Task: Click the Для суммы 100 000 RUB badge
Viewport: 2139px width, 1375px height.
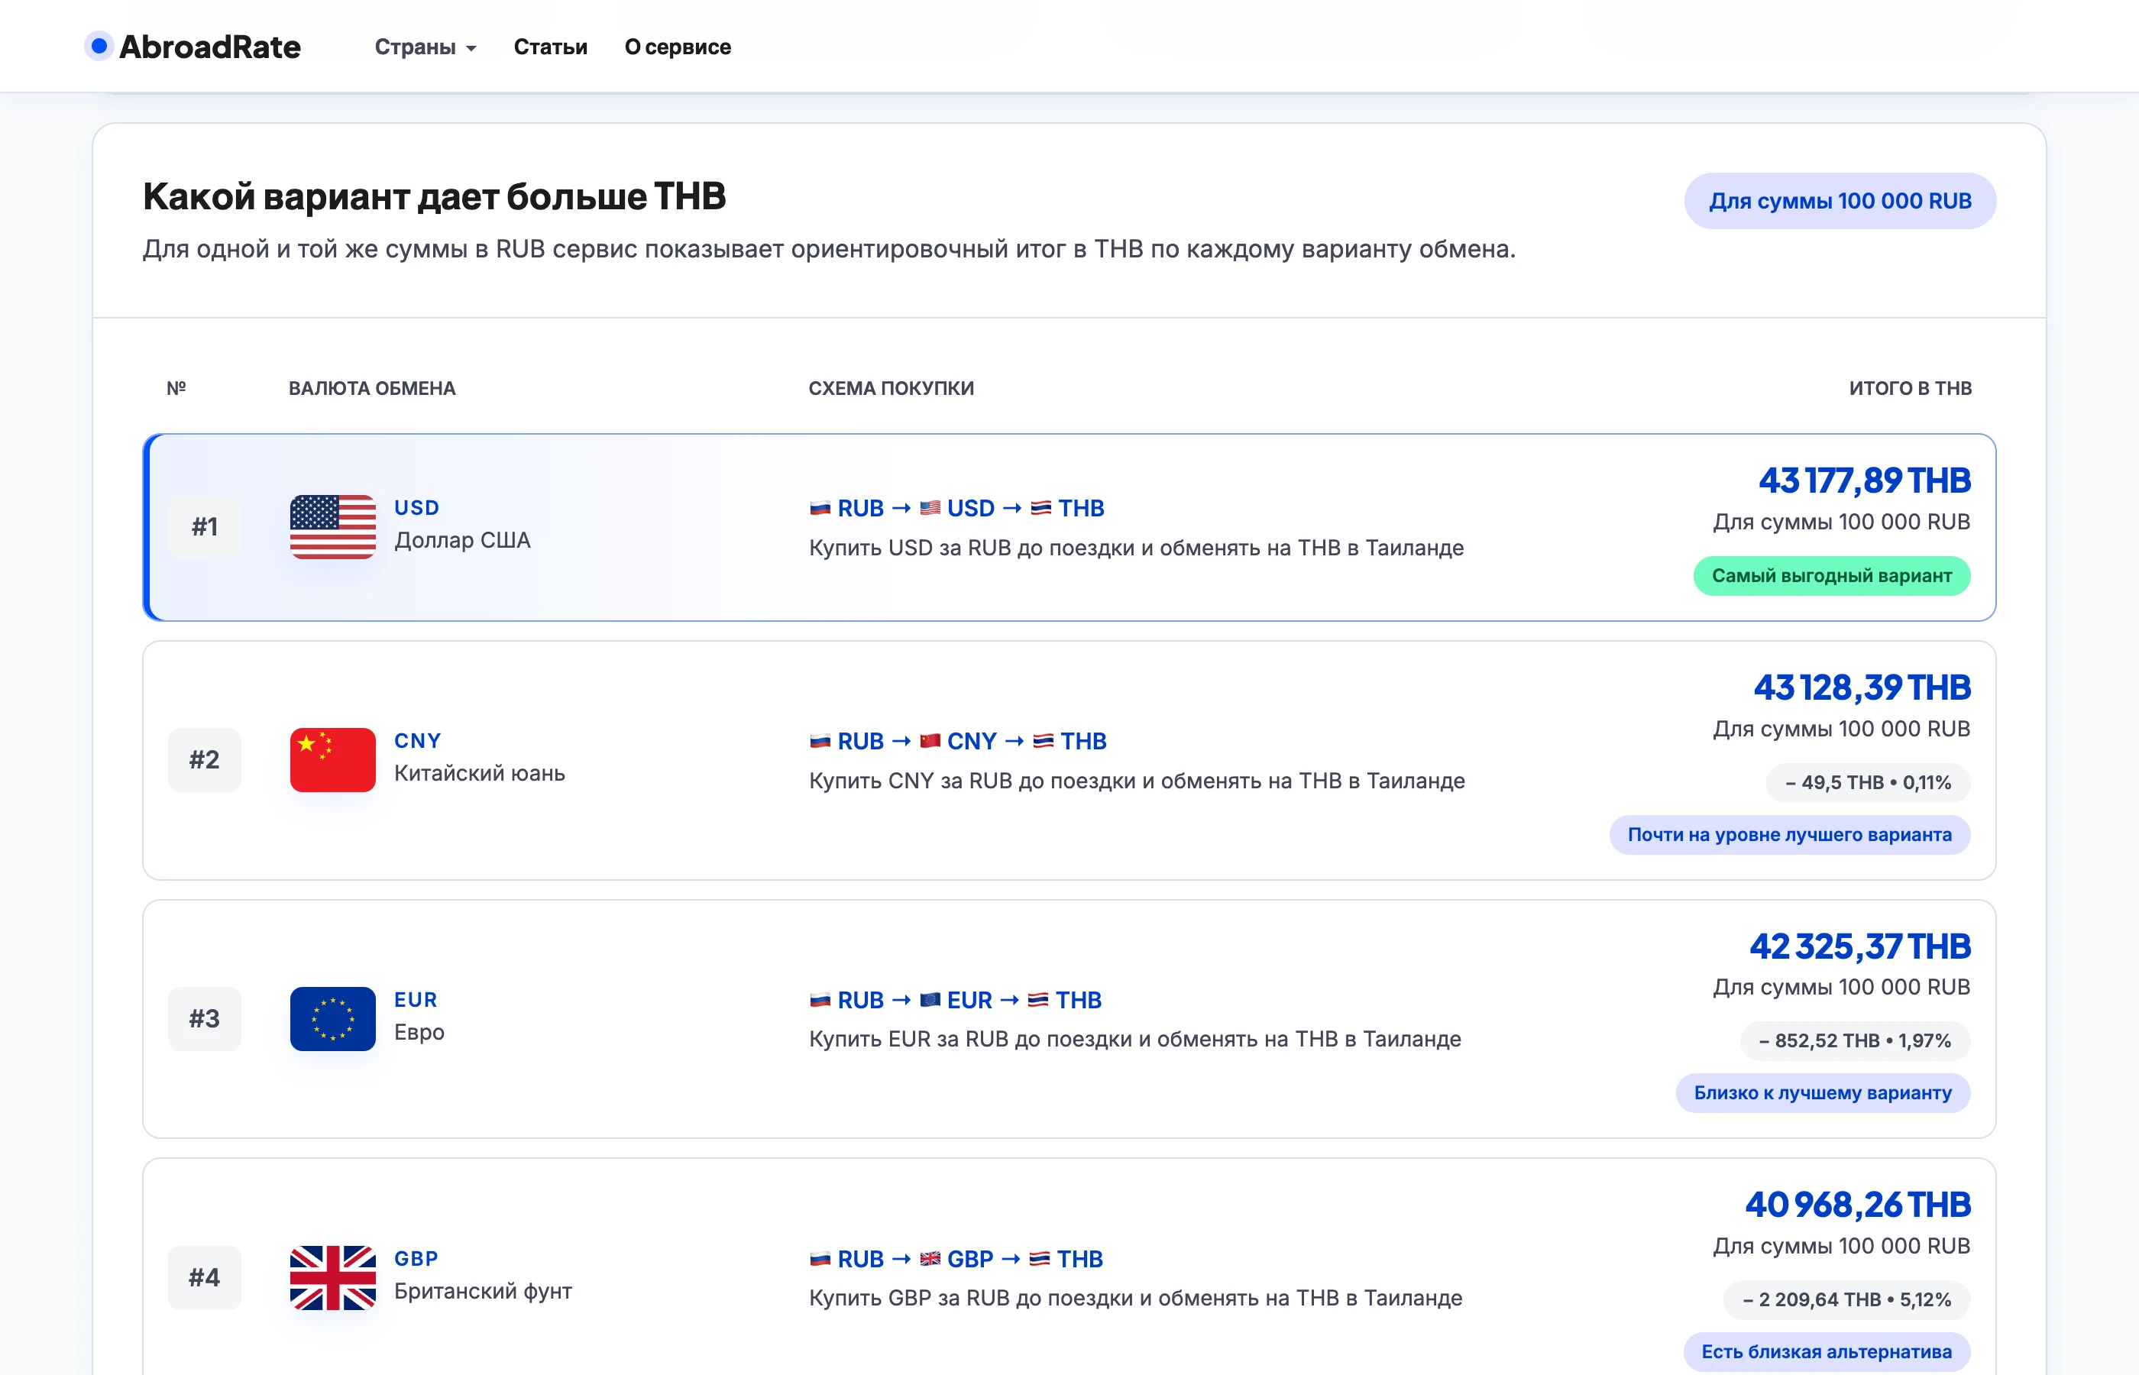Action: click(x=1840, y=201)
